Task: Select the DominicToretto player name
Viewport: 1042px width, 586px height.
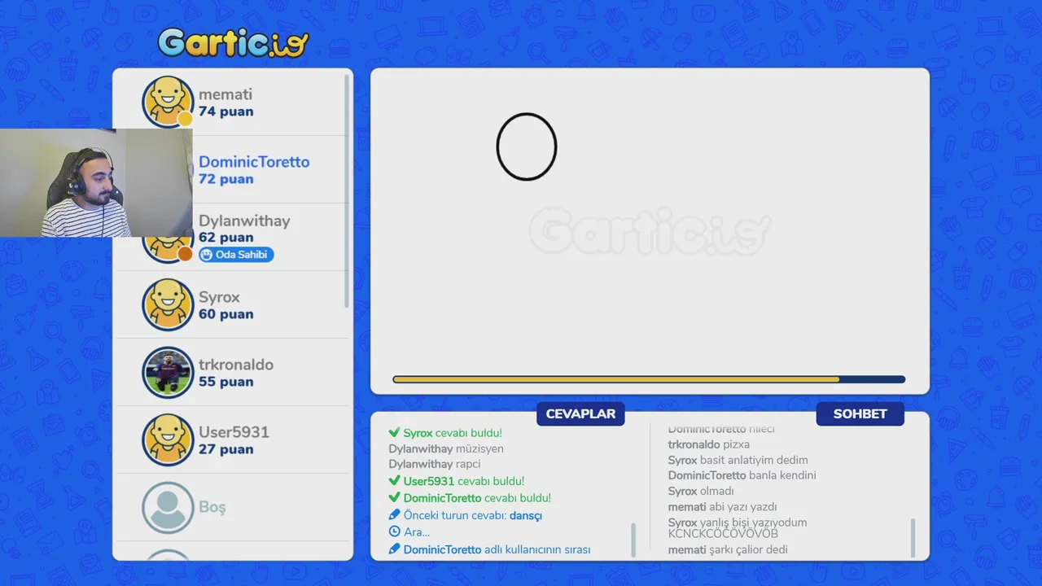Action: [254, 162]
